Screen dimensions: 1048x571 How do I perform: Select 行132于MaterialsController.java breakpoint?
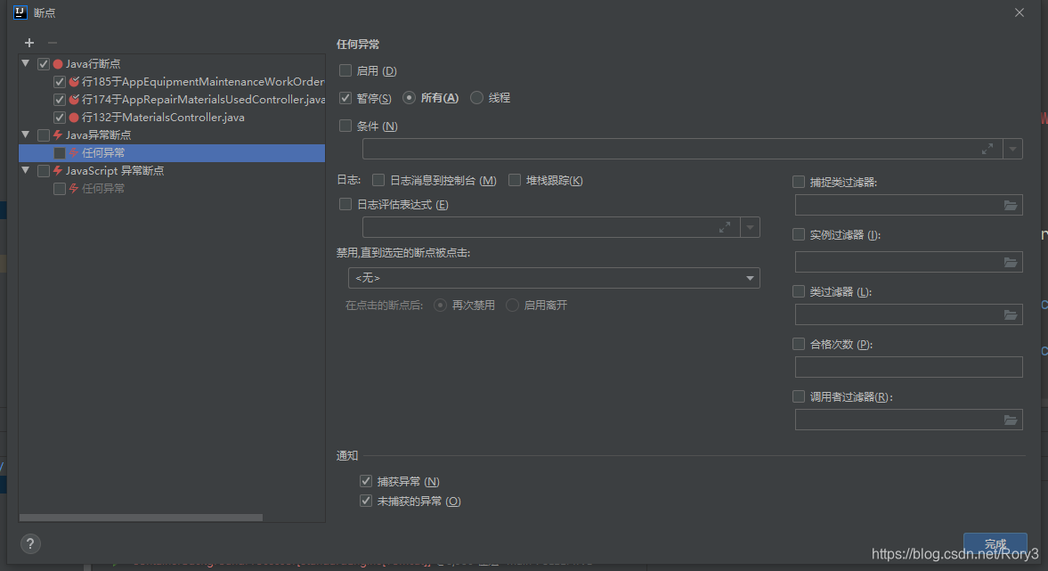(163, 117)
